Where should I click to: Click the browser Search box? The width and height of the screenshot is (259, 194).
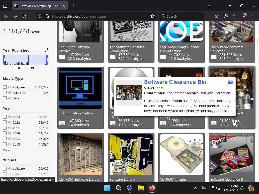coord(182,16)
